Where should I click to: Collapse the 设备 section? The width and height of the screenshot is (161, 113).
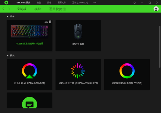click(x=8, y=17)
